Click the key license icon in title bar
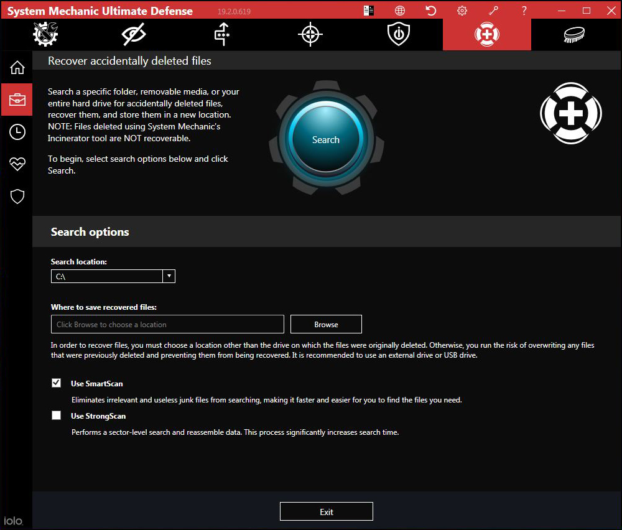The width and height of the screenshot is (622, 530). point(493,11)
